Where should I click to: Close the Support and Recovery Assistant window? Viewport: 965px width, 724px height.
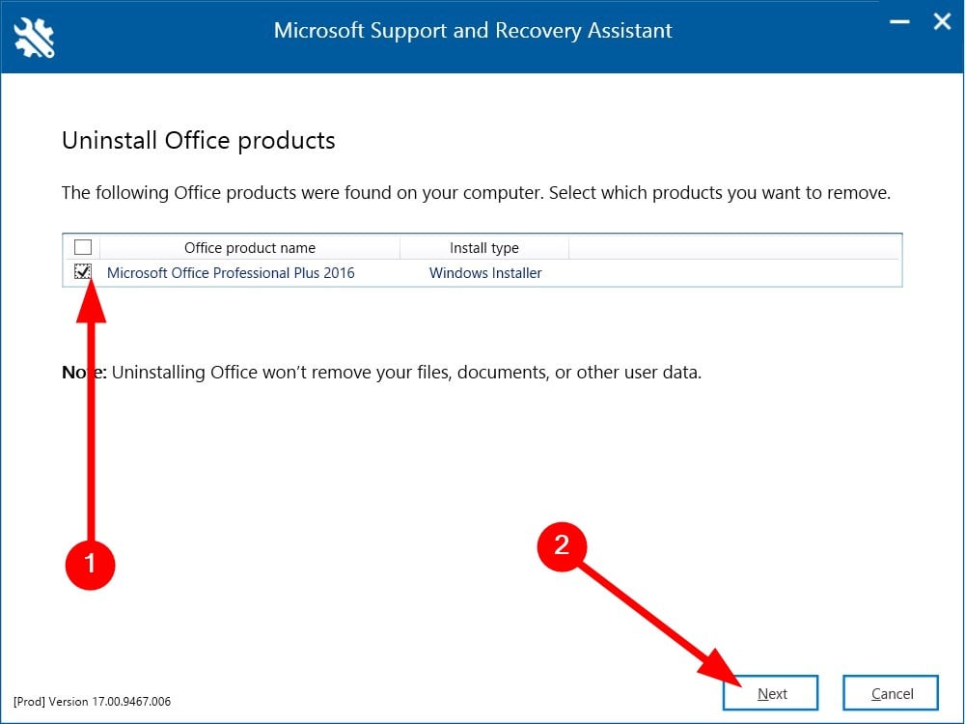[x=941, y=21]
